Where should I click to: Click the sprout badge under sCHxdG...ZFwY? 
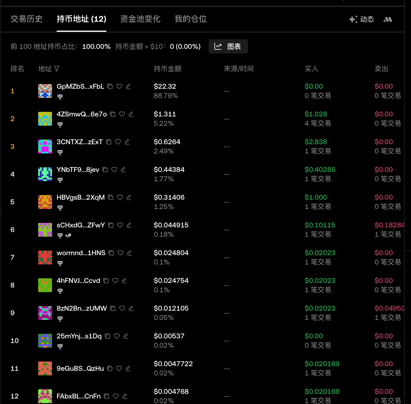[x=68, y=236]
